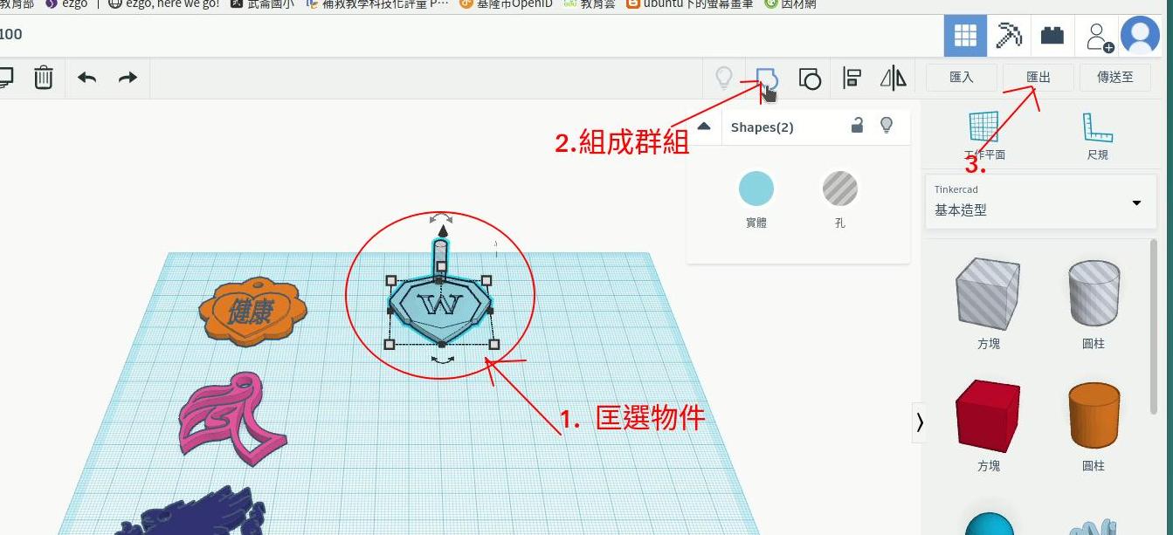Screen dimensions: 1173x535
Task: Pick the red 方塊 box shape
Action: coord(989,415)
